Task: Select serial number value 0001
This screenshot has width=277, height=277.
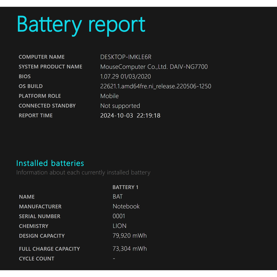Action: [119, 216]
